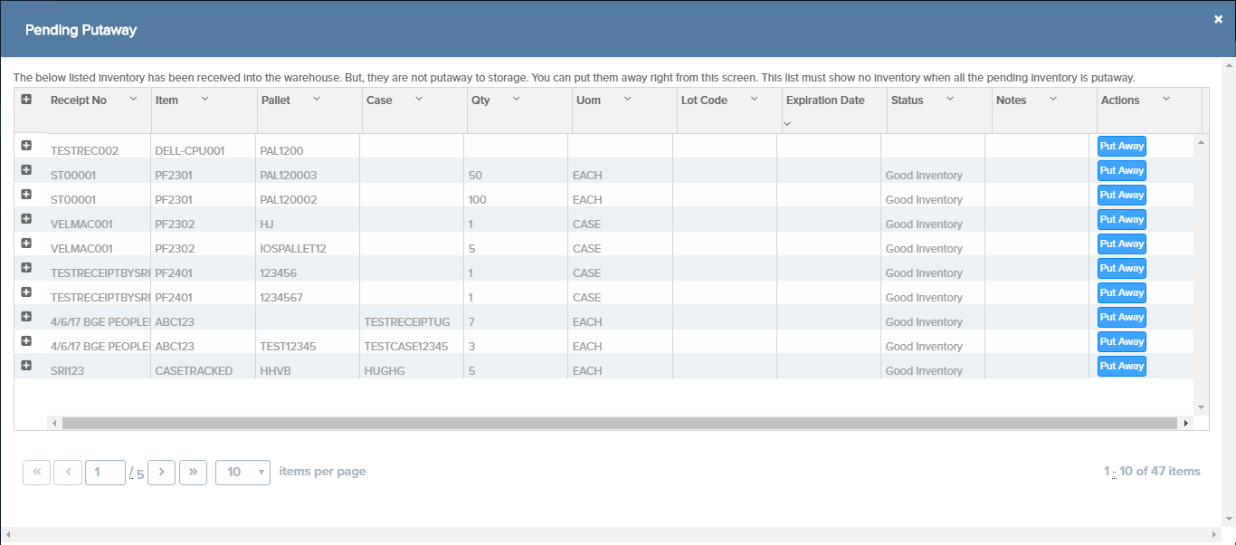Expand the TESTRECEIPTUG case row

click(x=26, y=316)
